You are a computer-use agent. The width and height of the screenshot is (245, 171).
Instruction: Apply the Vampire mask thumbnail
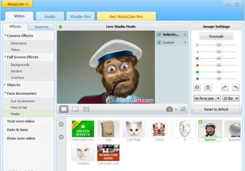click(x=83, y=153)
